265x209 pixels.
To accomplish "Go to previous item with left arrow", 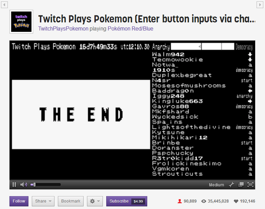I will point(4,4).
